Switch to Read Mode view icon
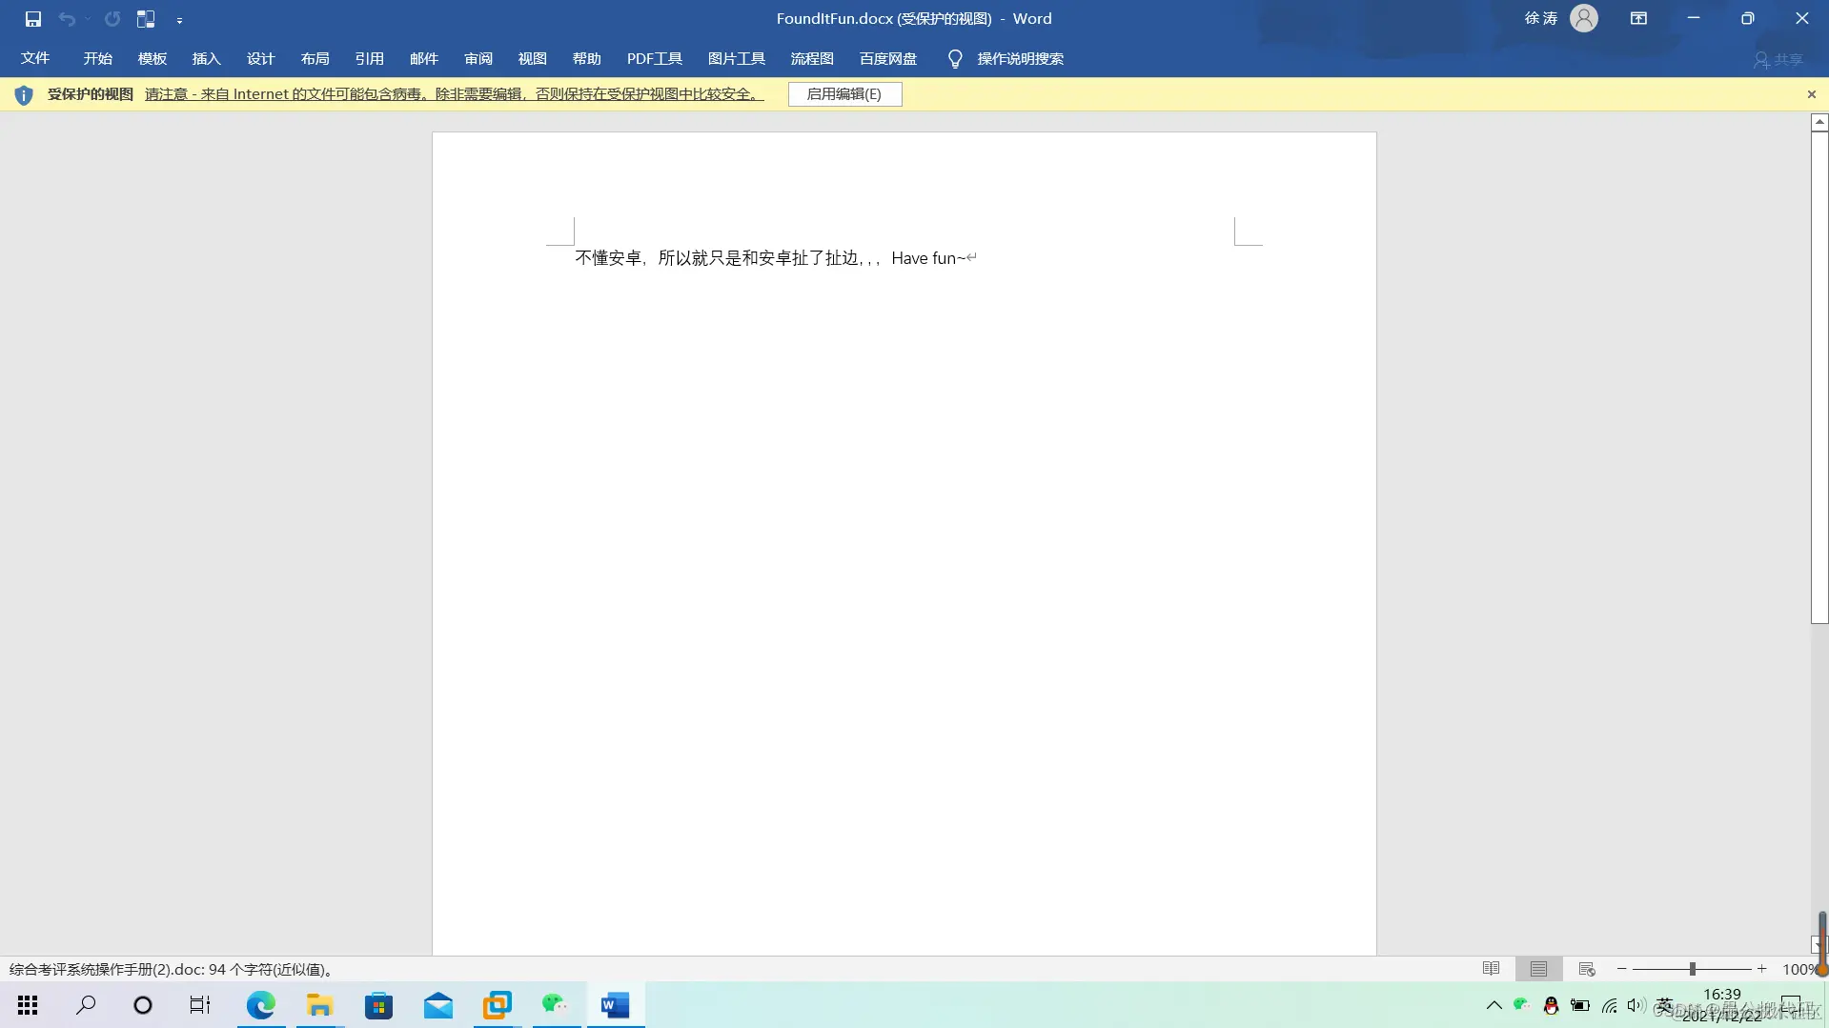Screen dimensions: 1829x1028 (x=1492, y=969)
